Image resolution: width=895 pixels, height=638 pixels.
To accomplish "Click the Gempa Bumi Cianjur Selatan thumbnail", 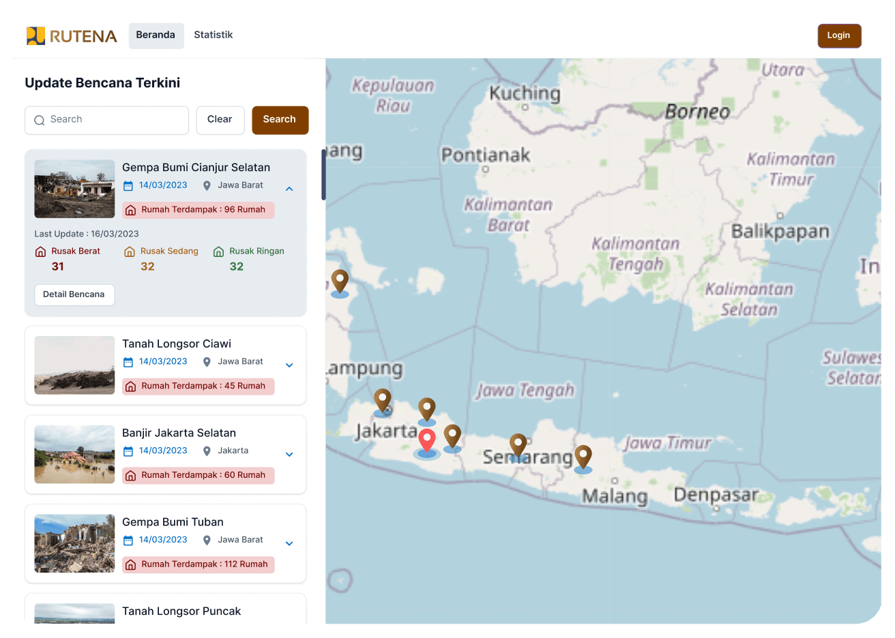I will (74, 189).
